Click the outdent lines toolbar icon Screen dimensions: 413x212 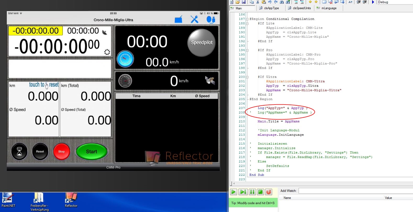click(359, 2)
